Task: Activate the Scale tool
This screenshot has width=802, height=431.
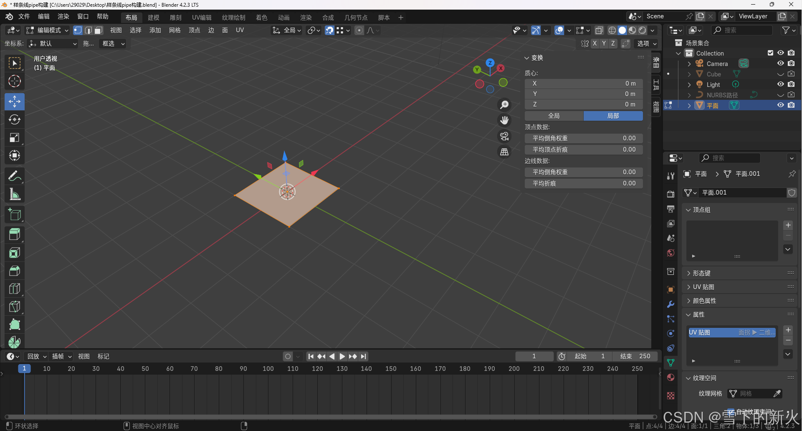Action: 15,137
